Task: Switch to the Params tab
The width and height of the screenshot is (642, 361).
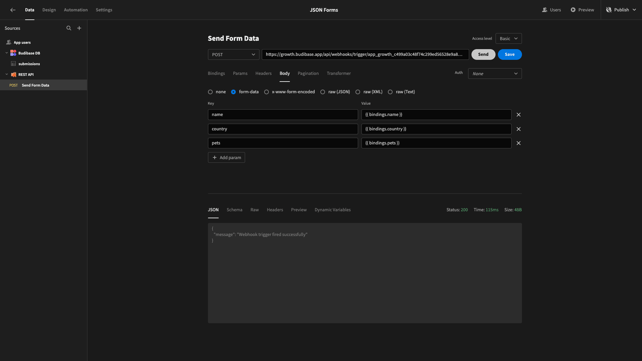Action: pos(240,74)
